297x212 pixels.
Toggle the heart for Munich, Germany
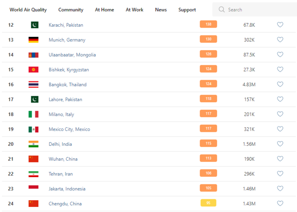pos(280,40)
